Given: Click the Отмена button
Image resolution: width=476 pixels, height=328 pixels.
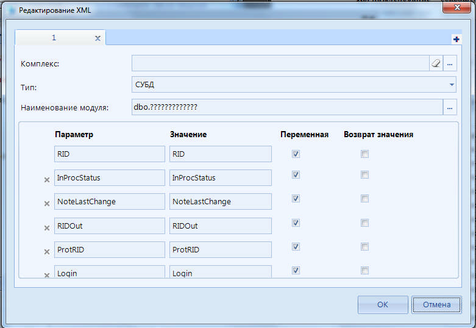Looking at the screenshot, I should (436, 304).
